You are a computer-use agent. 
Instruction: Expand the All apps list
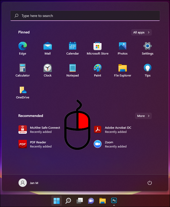click(x=141, y=32)
